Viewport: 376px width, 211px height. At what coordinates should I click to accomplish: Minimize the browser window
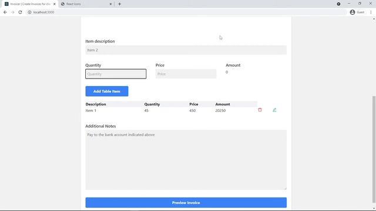(349, 4)
